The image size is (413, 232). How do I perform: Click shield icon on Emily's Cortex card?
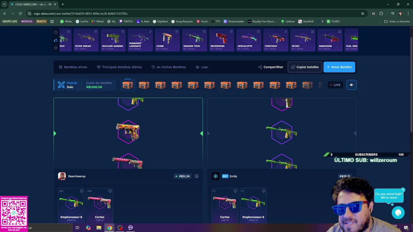click(x=235, y=191)
